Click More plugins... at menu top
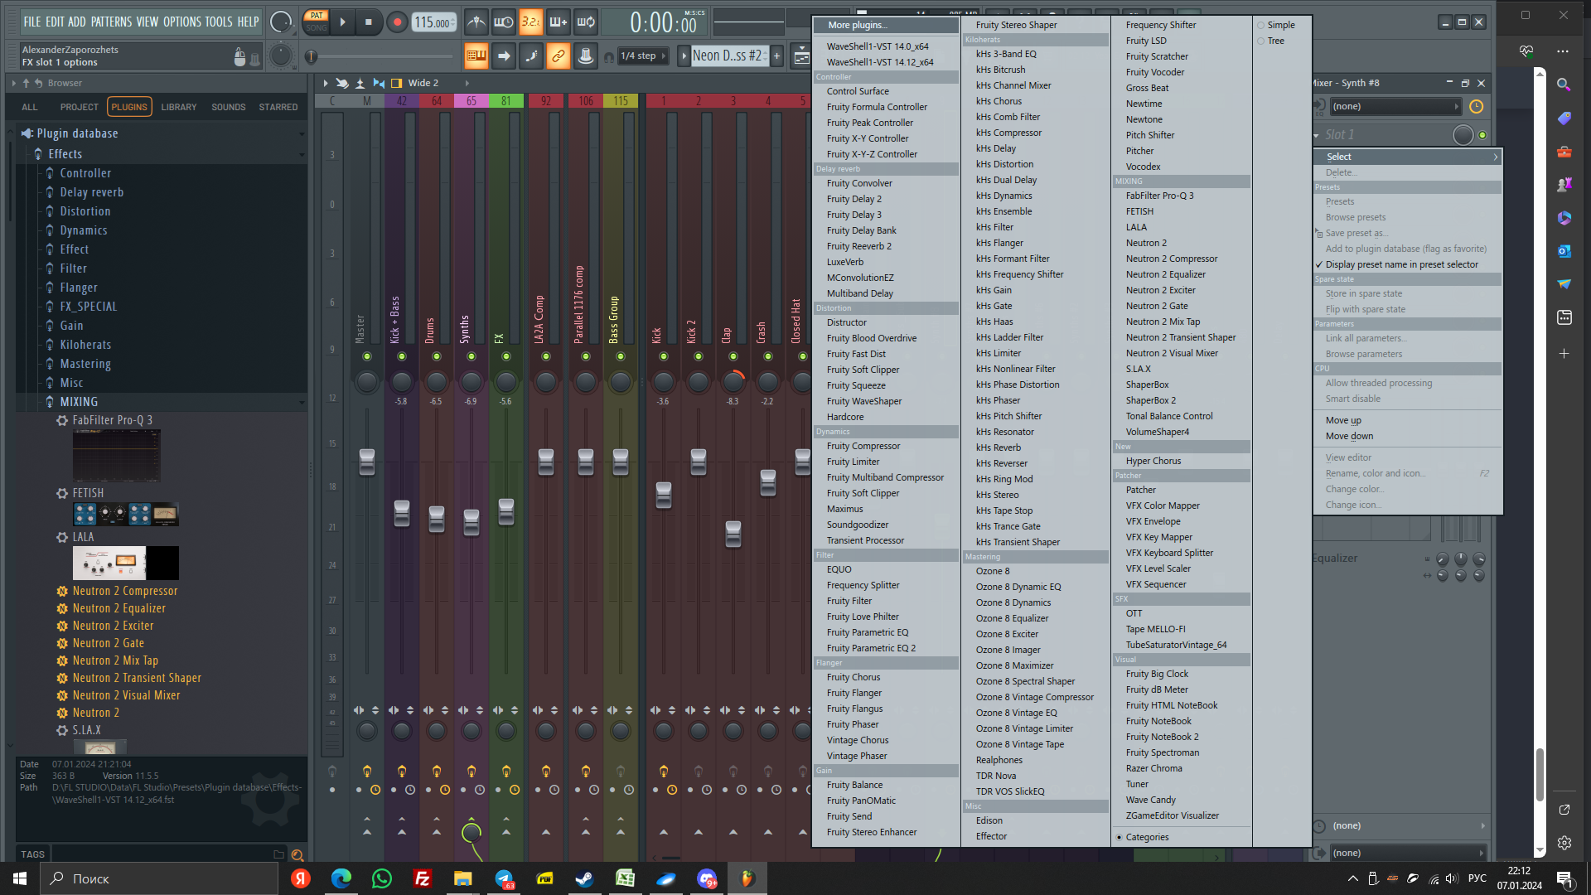The image size is (1591, 895). pyautogui.click(x=857, y=25)
